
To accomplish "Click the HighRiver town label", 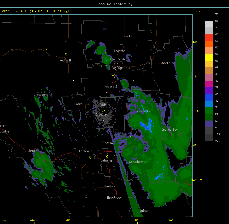I will pyautogui.click(x=114, y=198).
